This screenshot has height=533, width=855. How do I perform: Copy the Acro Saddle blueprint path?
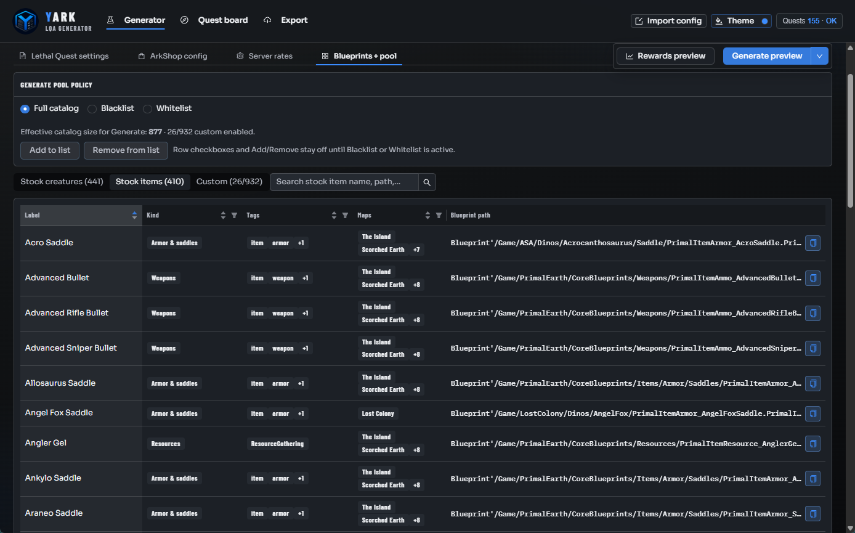tap(812, 243)
